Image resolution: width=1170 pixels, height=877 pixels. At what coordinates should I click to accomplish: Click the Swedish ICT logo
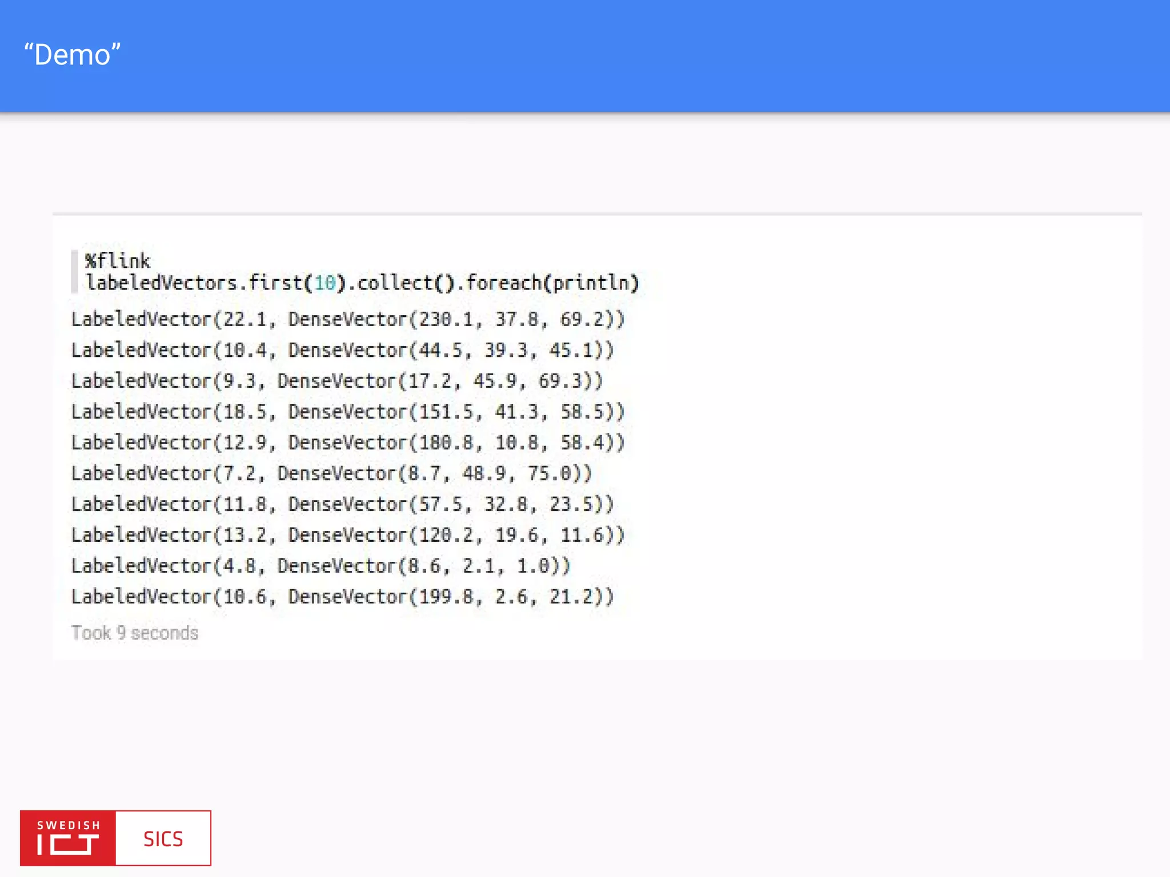pos(68,838)
